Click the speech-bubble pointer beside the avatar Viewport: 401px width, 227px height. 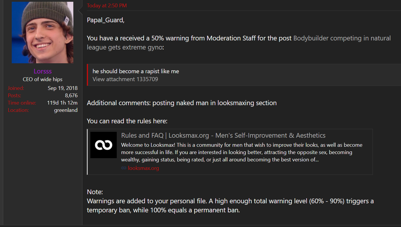tap(80, 11)
